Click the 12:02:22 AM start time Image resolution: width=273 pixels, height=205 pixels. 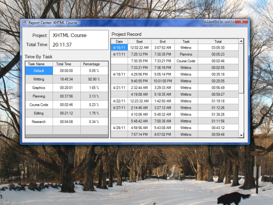pos(140,48)
